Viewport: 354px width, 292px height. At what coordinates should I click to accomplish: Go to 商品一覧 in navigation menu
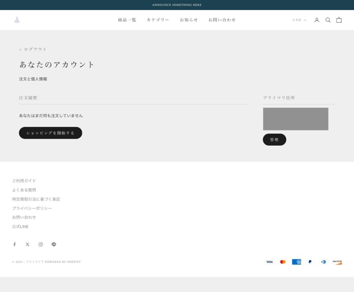[x=127, y=20]
